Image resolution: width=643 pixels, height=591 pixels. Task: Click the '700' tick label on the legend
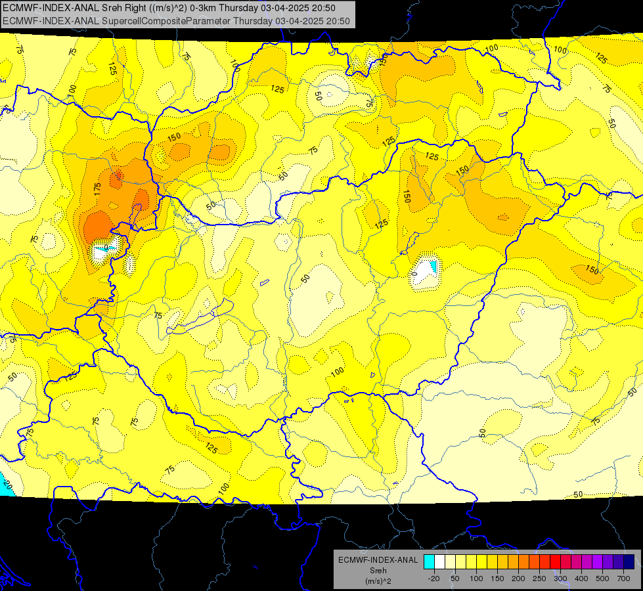624,579
